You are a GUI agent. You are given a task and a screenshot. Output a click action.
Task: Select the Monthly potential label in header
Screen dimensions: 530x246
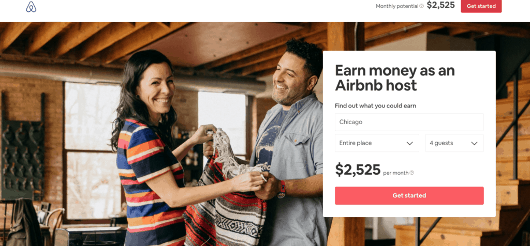[x=397, y=6]
